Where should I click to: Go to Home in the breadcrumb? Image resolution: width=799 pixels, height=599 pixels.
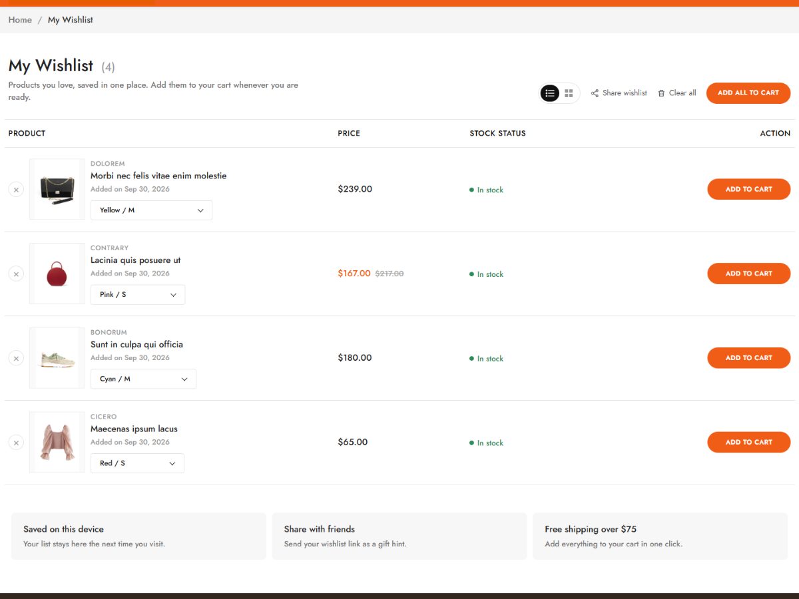click(x=20, y=20)
